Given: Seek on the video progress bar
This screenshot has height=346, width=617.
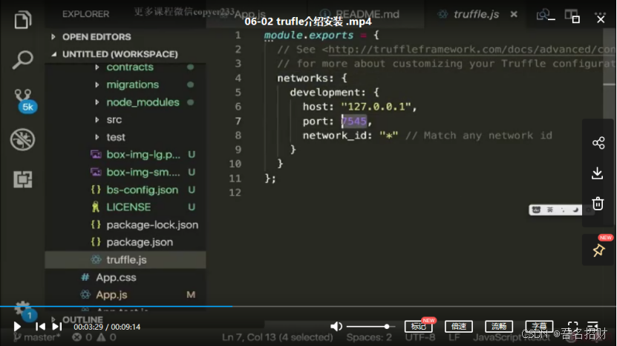Looking at the screenshot, I should 309,306.
